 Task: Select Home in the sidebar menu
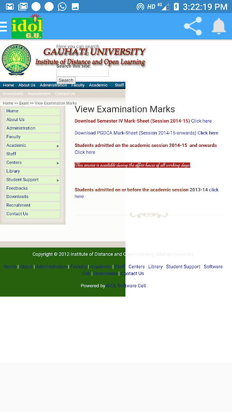click(x=32, y=111)
